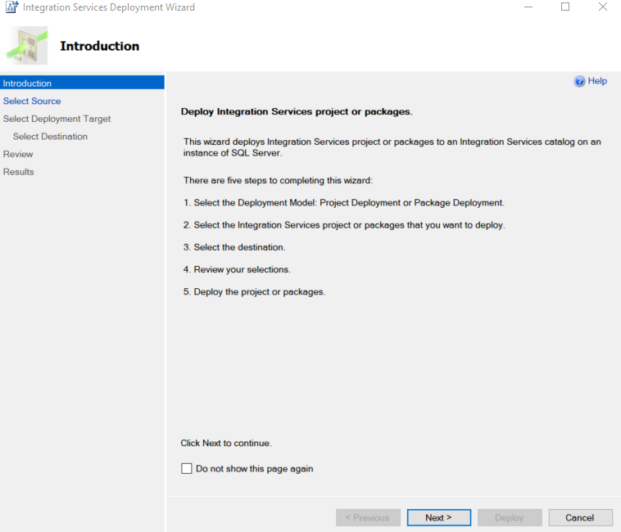Open the Results step in the sidebar

[x=19, y=172]
